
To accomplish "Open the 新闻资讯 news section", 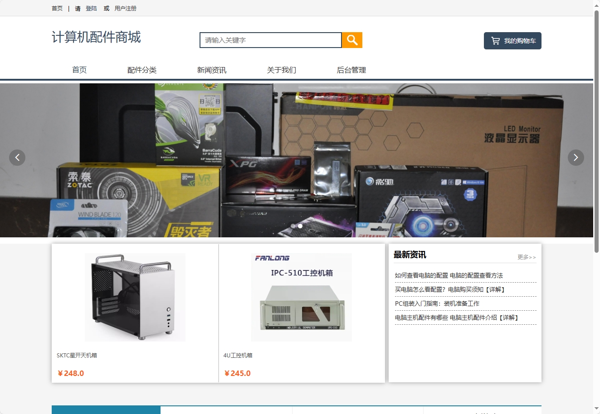I will pyautogui.click(x=211, y=70).
